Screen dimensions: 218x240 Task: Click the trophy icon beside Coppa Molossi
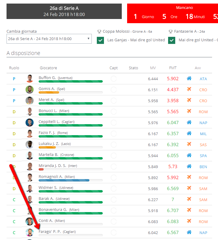99,31
